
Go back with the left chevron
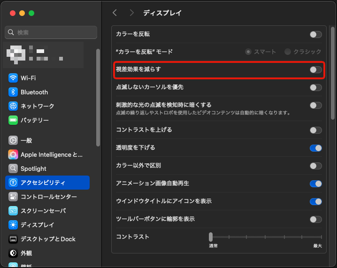pyautogui.click(x=115, y=13)
